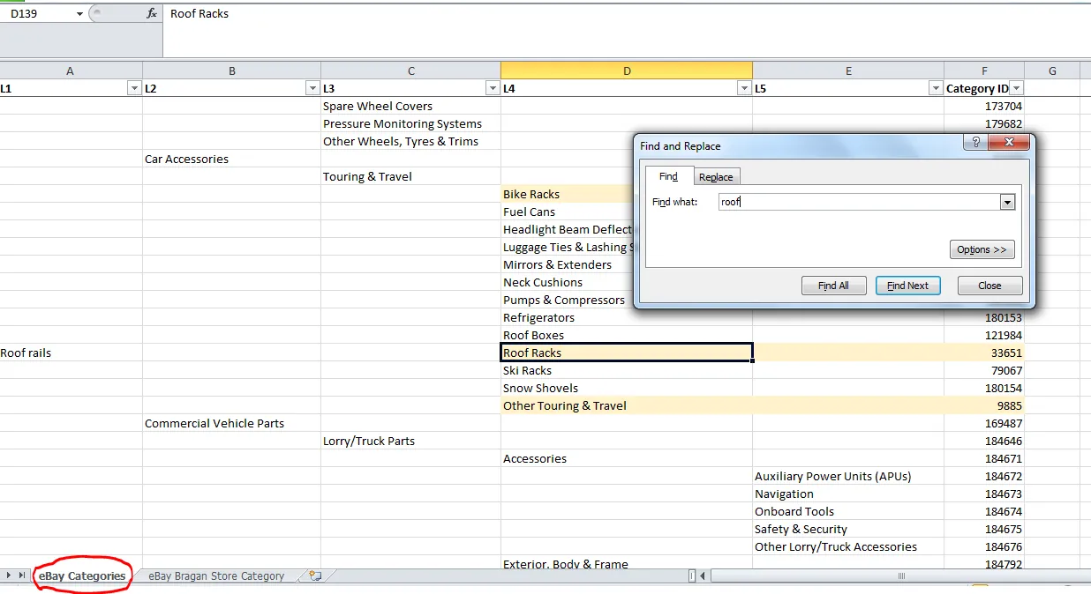Select column F header
The height and width of the screenshot is (594, 1091).
[x=984, y=71]
